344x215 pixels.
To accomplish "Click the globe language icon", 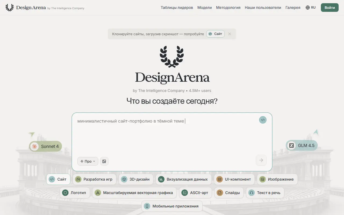I will 308,8.
